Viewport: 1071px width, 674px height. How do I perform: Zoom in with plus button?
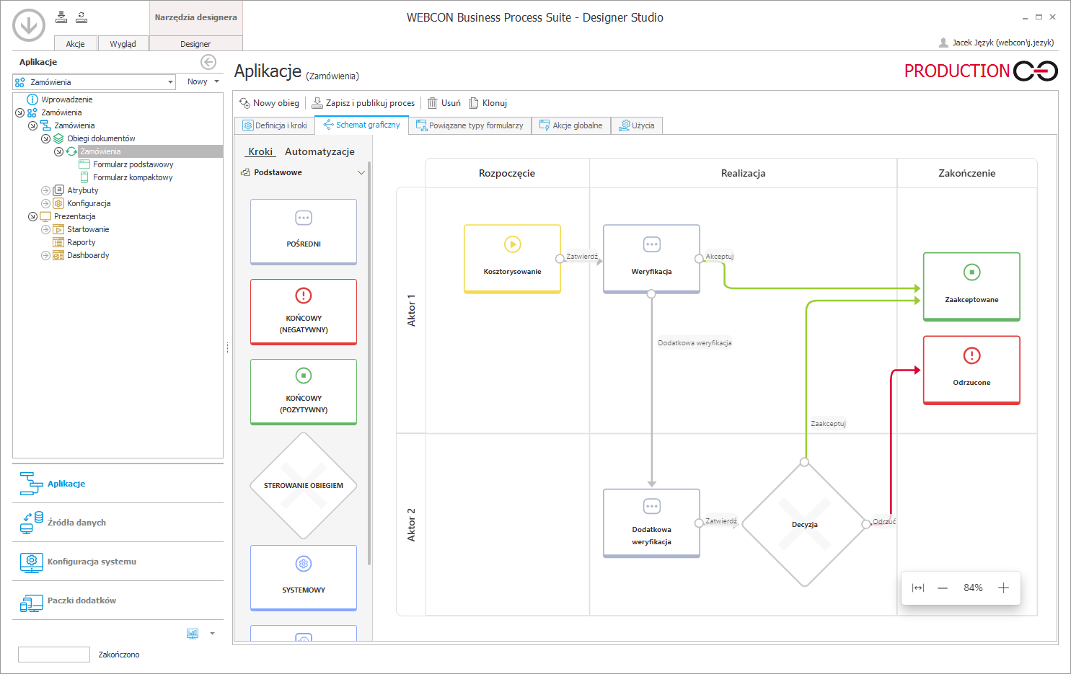[x=1003, y=588]
